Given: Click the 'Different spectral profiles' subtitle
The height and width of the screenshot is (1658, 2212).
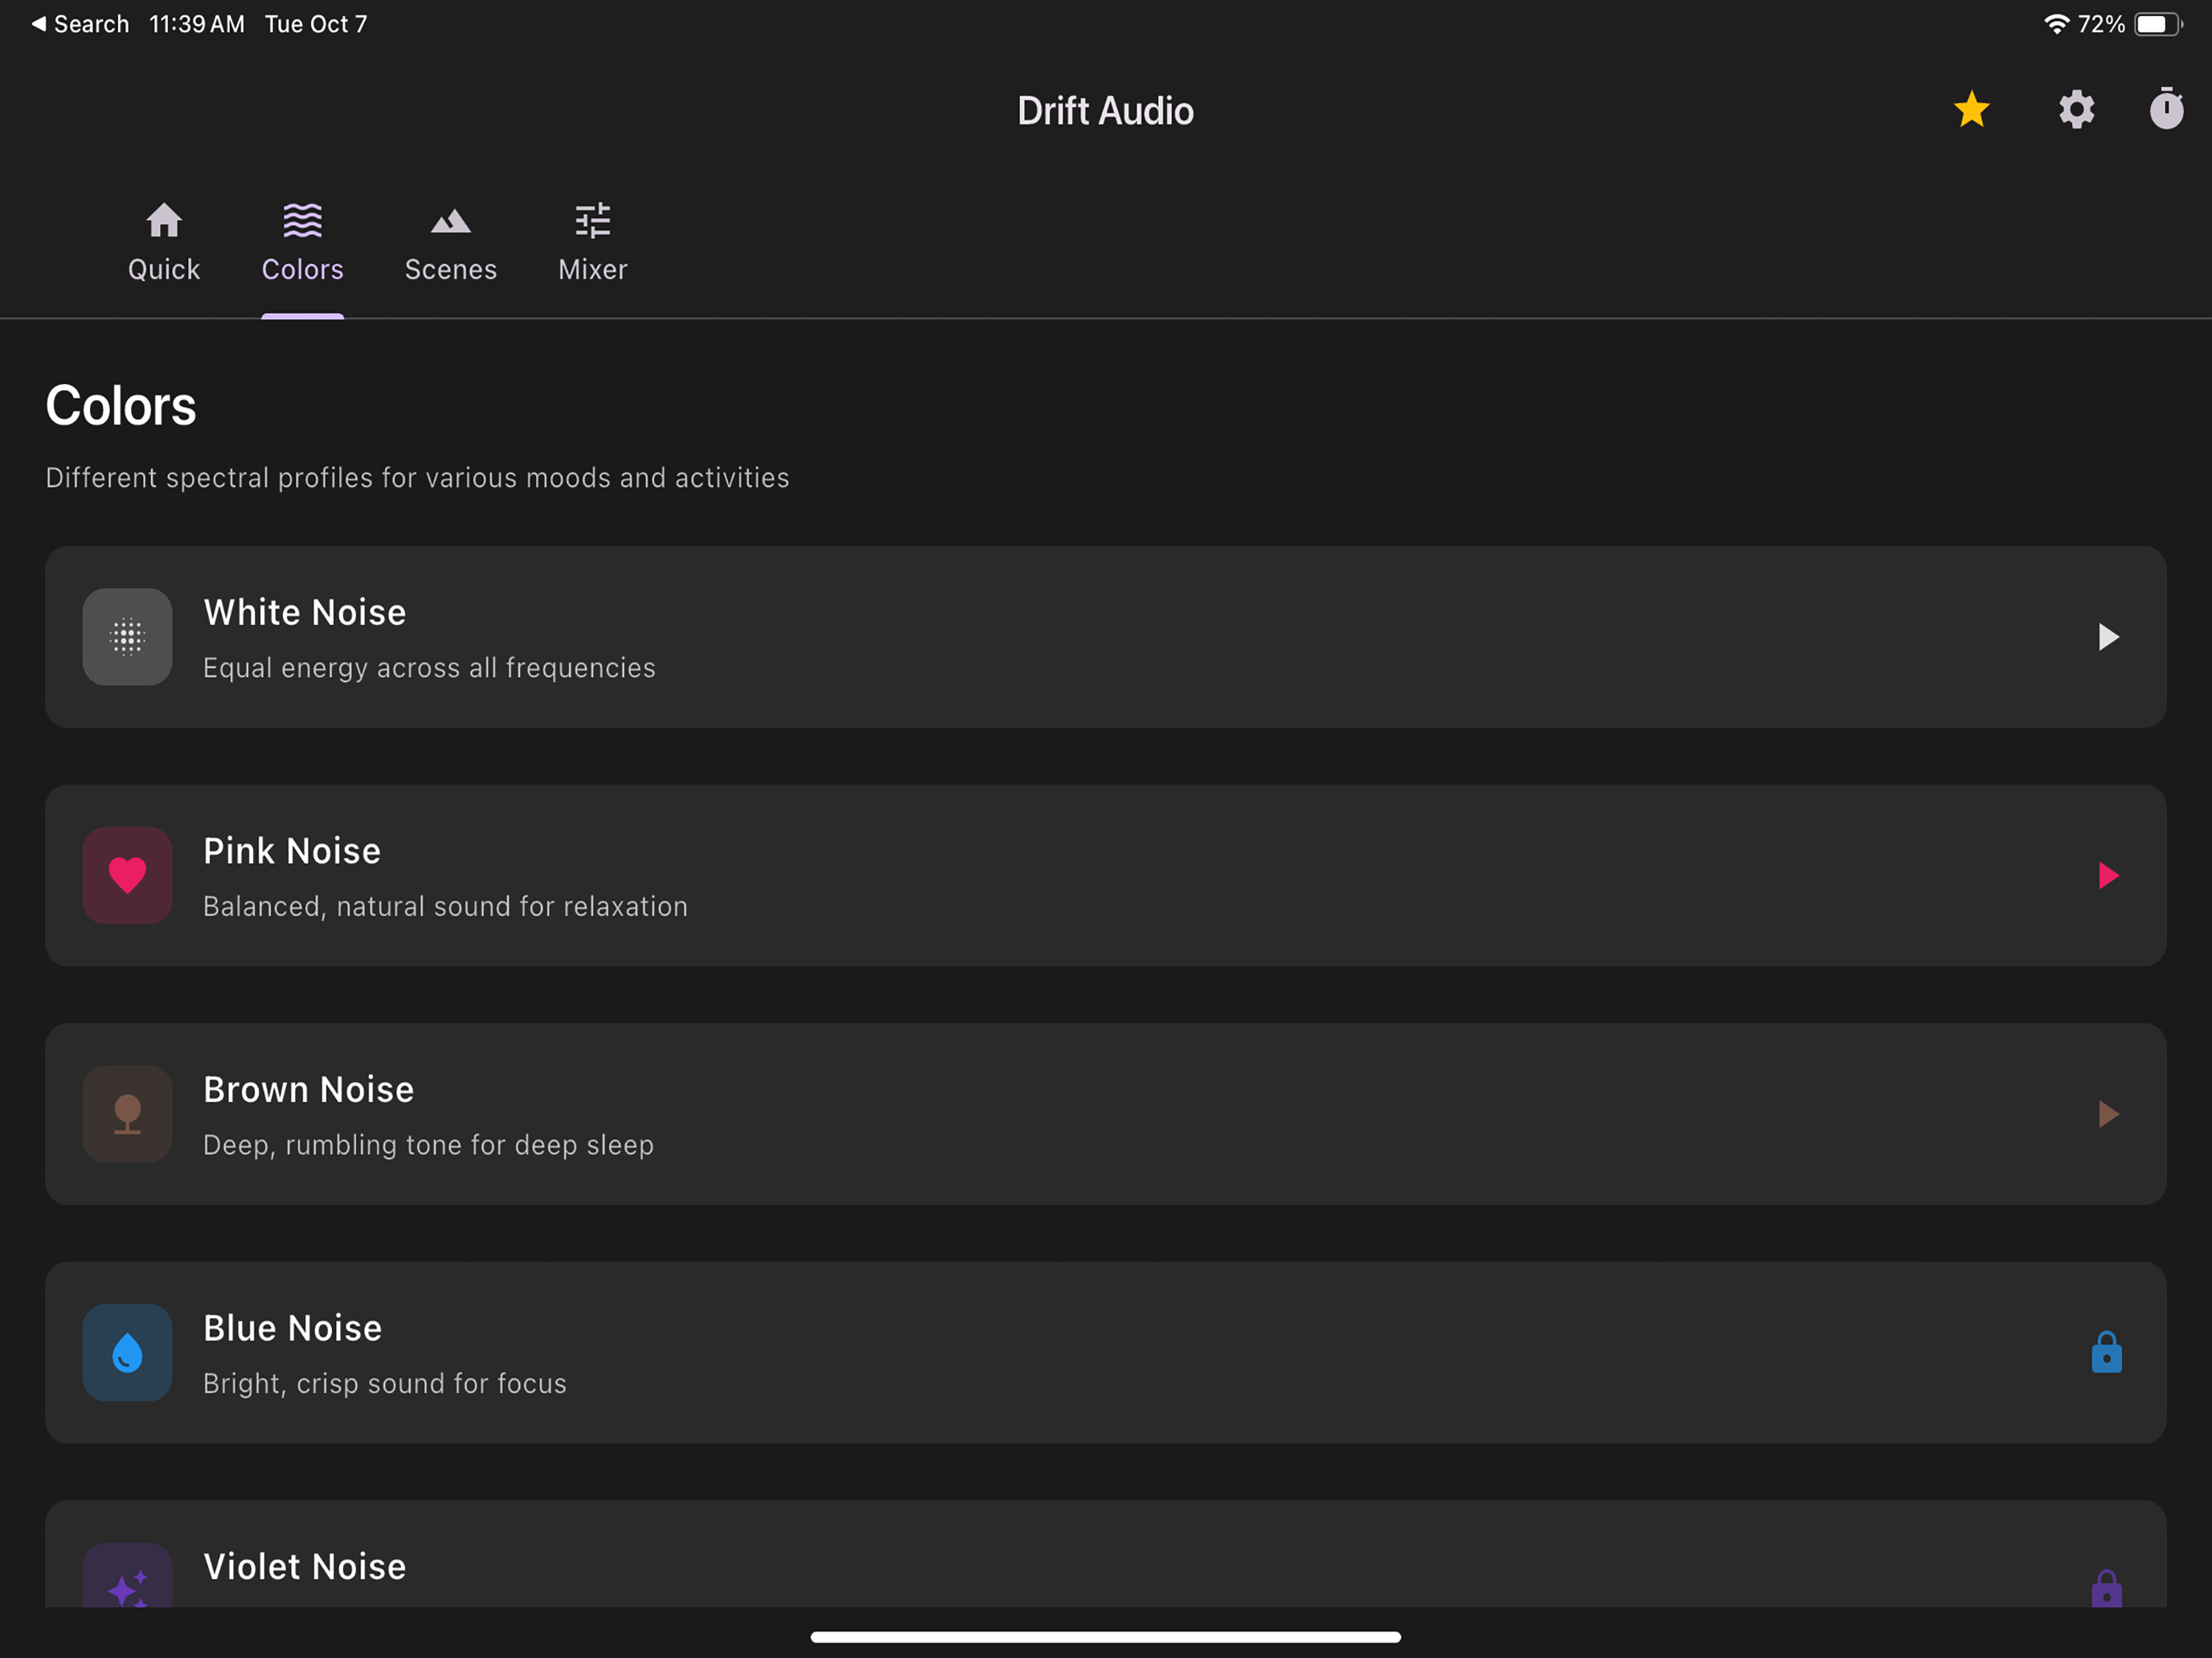Looking at the screenshot, I should pos(417,478).
